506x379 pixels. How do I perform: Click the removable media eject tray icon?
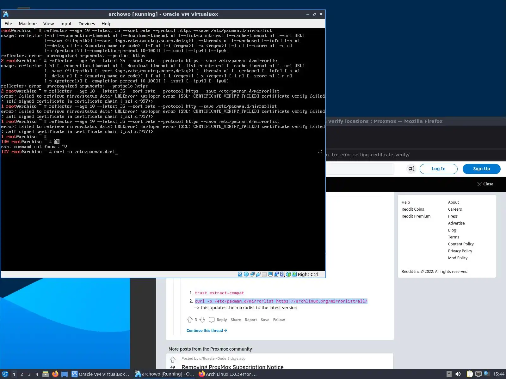449,374
